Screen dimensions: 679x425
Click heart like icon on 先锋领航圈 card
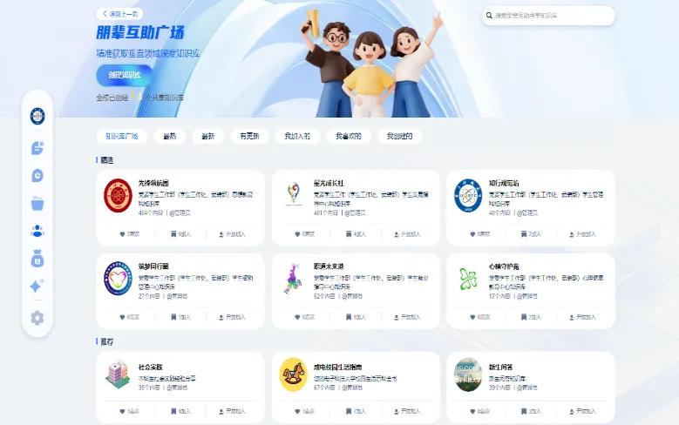(x=123, y=233)
